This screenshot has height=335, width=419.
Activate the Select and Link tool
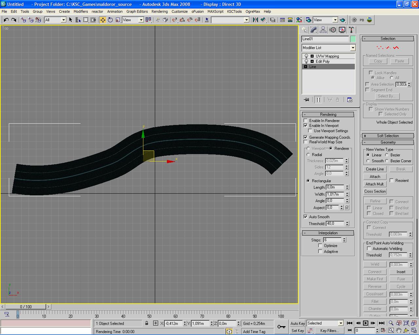click(23, 20)
